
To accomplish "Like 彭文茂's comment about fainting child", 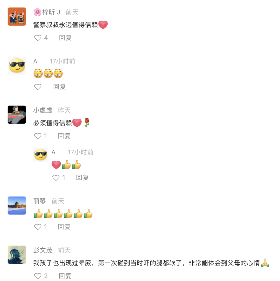I will [38, 276].
